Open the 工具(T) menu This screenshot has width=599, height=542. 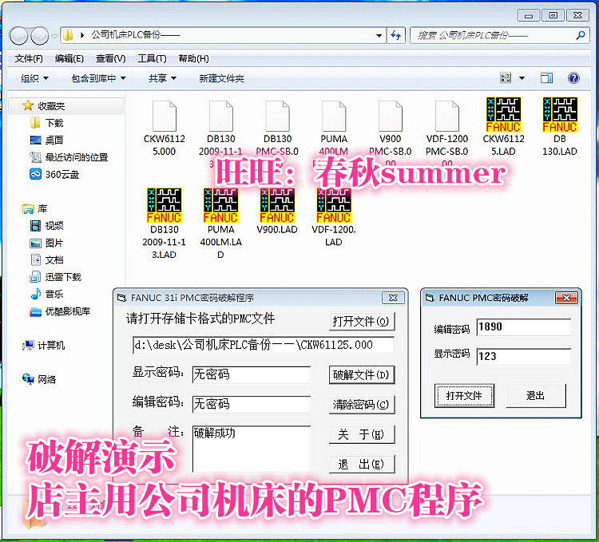click(x=152, y=58)
